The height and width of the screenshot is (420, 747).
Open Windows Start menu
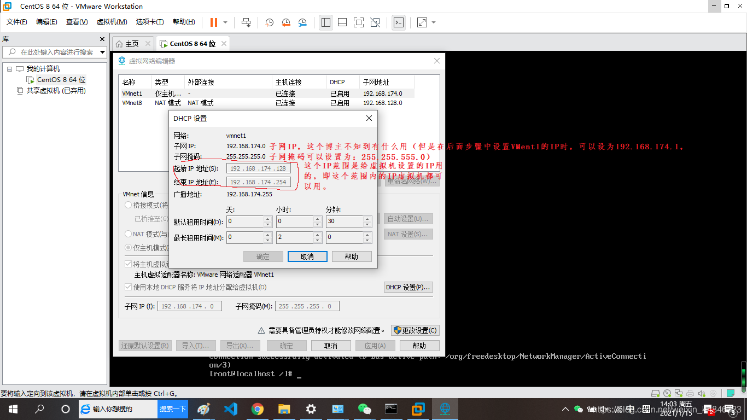[13, 409]
